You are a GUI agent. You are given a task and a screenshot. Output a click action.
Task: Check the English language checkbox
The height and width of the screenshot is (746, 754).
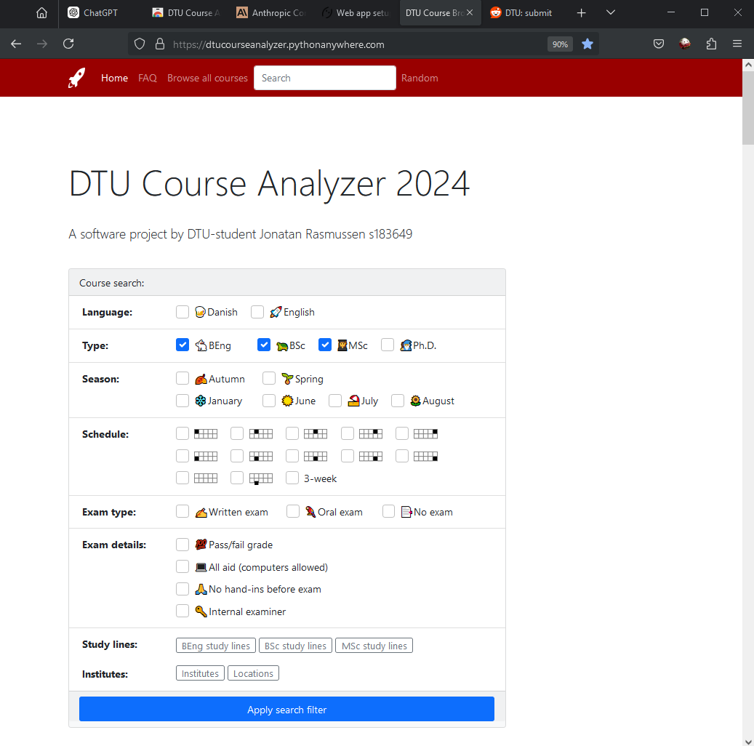[257, 312]
